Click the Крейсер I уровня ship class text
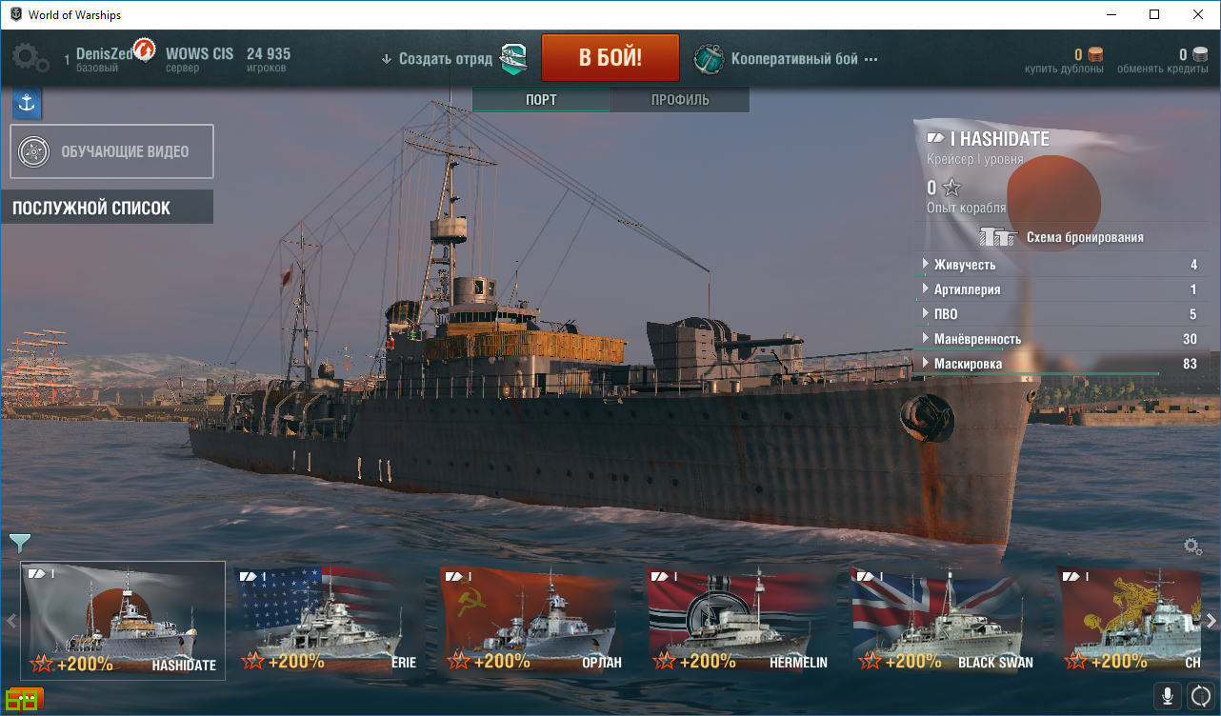Image resolution: width=1221 pixels, height=716 pixels. tap(975, 160)
